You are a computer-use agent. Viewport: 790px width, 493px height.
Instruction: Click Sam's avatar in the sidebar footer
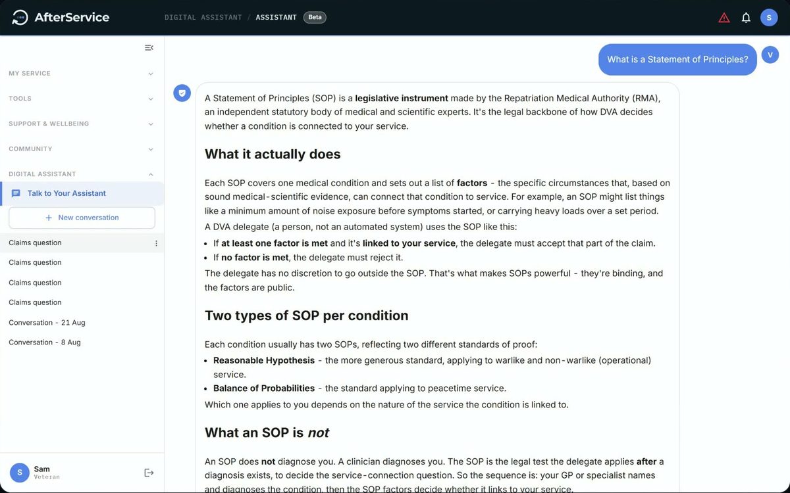(x=19, y=473)
